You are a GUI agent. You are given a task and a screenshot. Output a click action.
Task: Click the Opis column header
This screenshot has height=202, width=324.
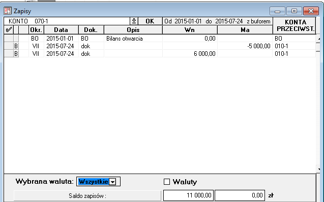click(133, 30)
